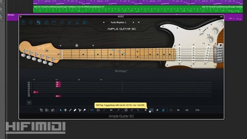Screen dimensions: 247x139
Task: Select the highlighted sliders panel icon in the top bar
Action: tap(39, 22)
